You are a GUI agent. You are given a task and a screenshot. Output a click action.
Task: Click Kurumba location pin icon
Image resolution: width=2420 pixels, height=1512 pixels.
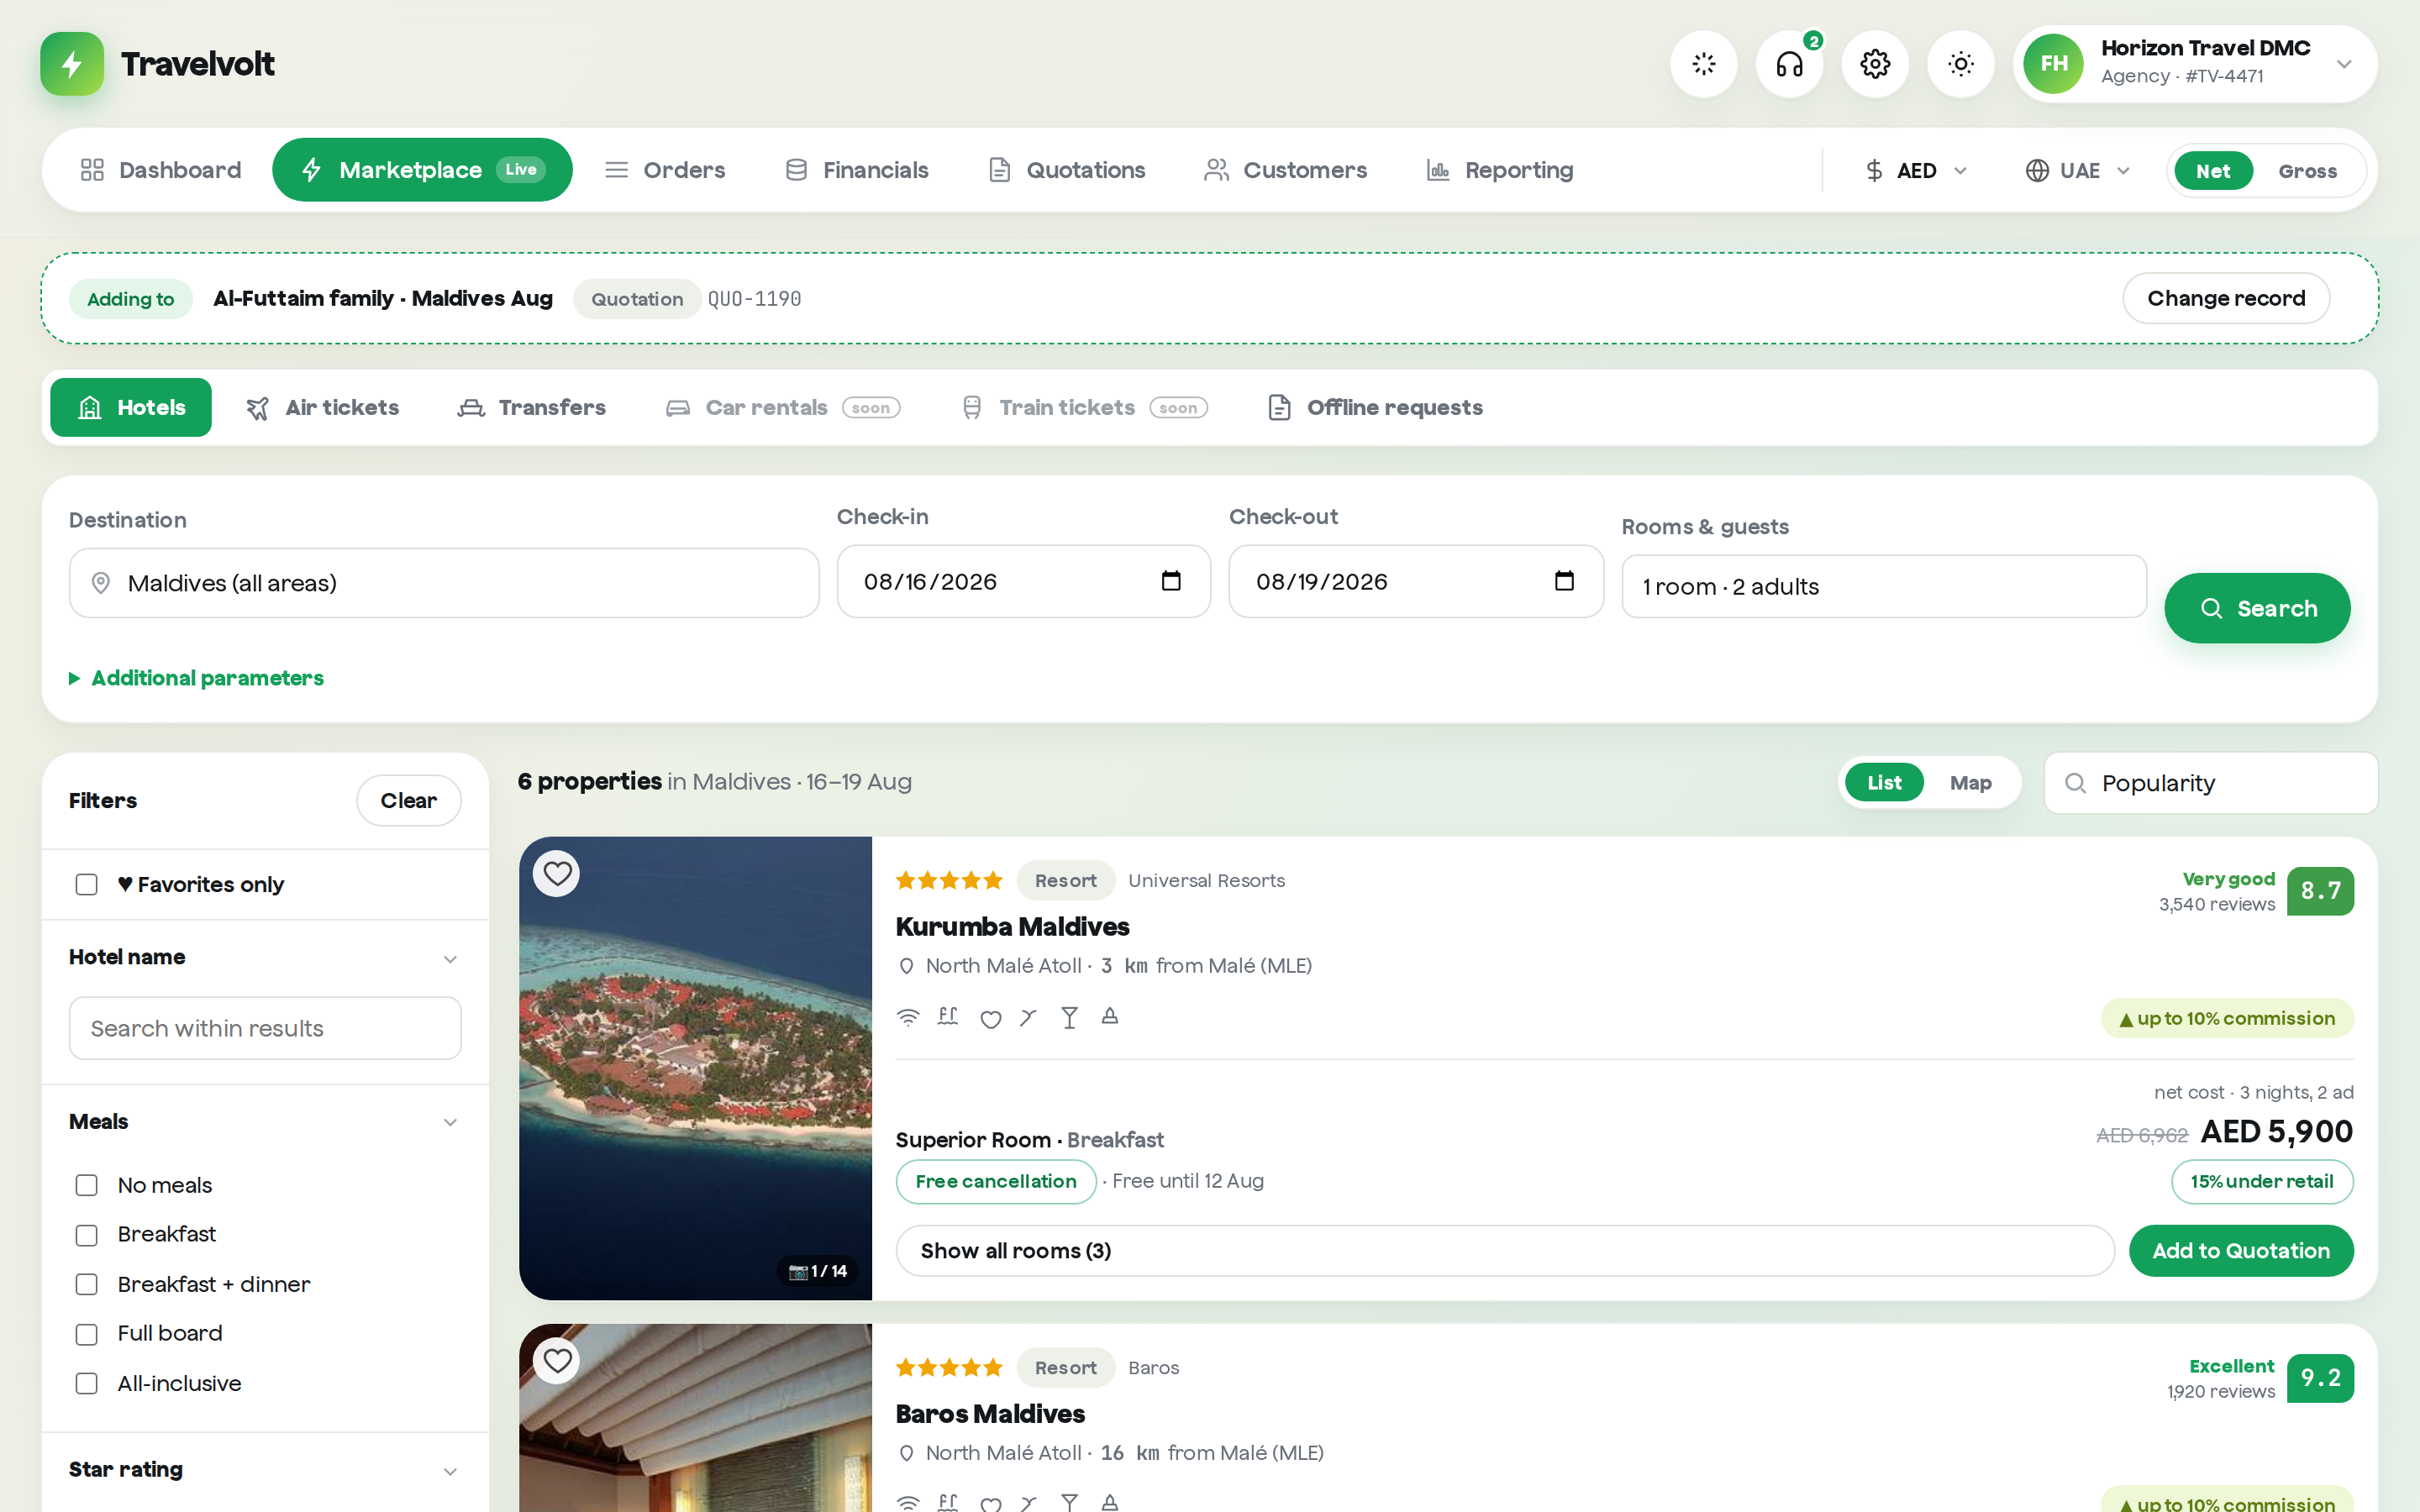[906, 966]
